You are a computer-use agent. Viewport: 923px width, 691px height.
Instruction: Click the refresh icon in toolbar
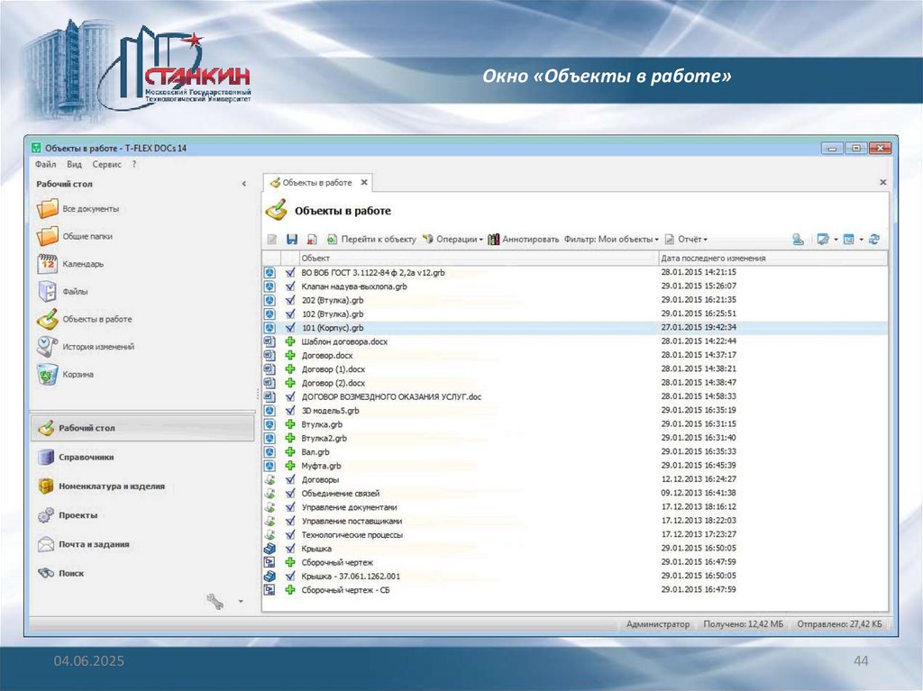pyautogui.click(x=873, y=240)
